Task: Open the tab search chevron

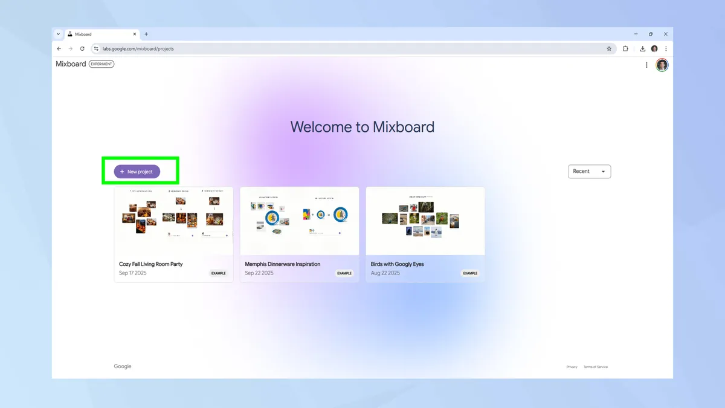Action: tap(58, 34)
